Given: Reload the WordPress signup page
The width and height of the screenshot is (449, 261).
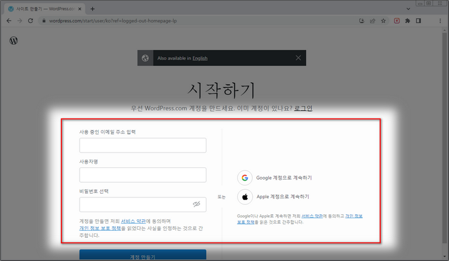Looking at the screenshot, I should click(30, 21).
